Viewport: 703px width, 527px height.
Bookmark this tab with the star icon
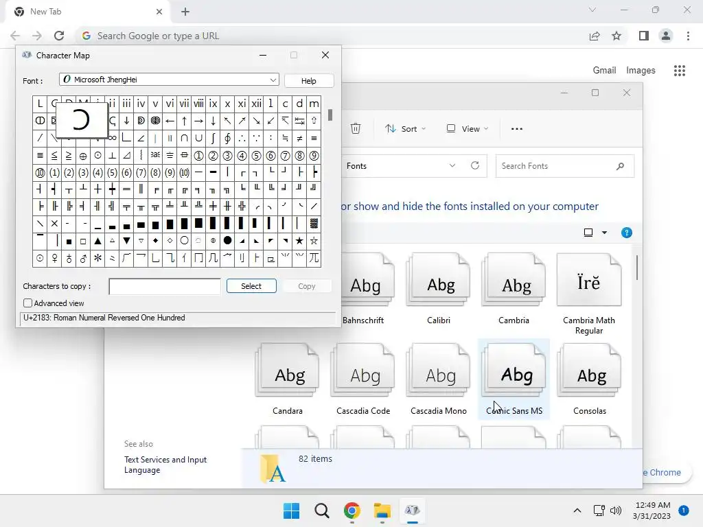[x=616, y=36]
